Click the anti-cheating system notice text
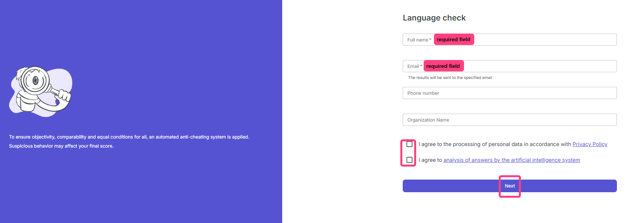This screenshot has height=223, width=643. [129, 137]
